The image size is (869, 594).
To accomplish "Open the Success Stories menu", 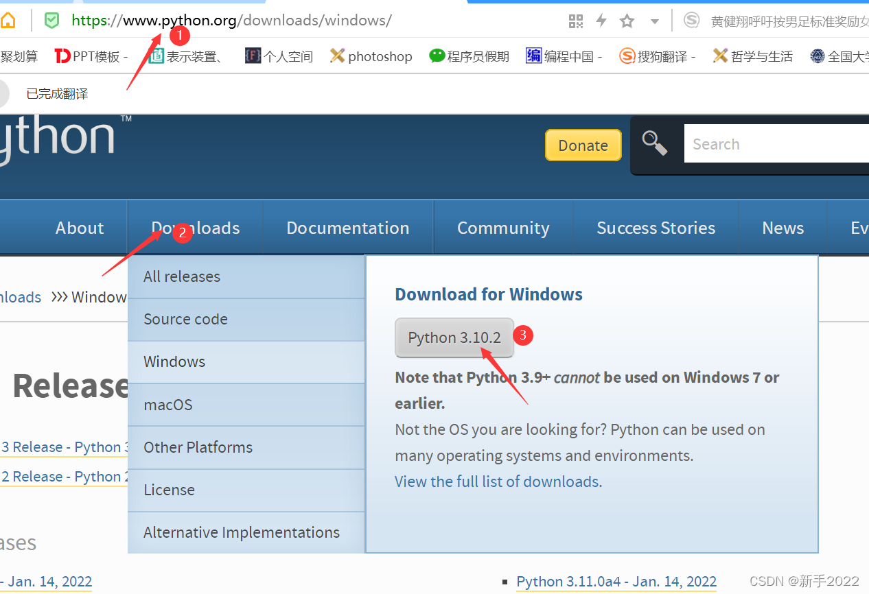I will click(656, 228).
